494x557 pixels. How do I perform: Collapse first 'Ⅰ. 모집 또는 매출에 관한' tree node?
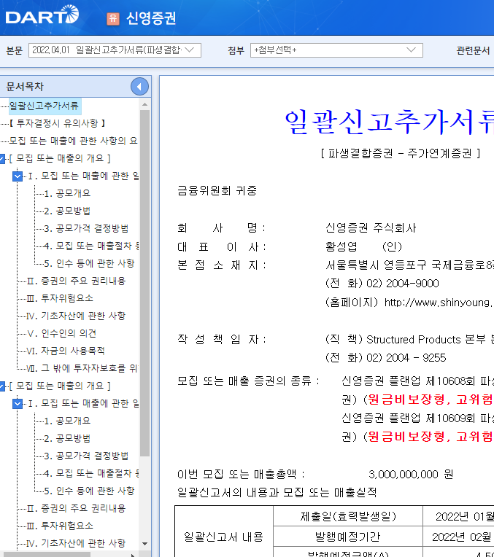click(18, 176)
